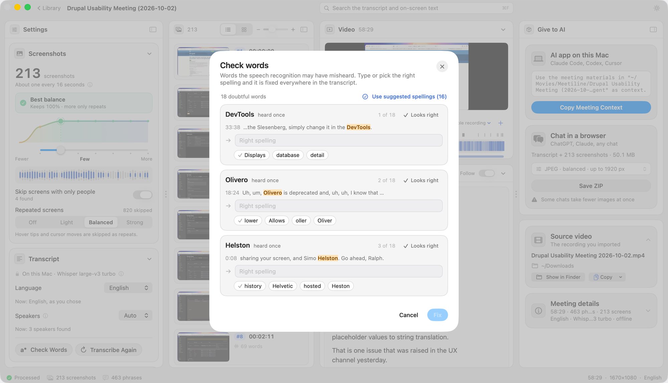Switch screenshots to grid view
668x383 pixels.
point(244,29)
